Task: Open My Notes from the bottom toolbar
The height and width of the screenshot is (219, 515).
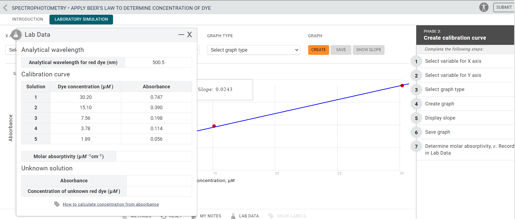Action: pos(211,216)
